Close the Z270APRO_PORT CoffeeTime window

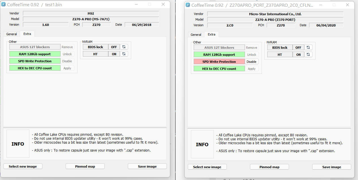tap(348, 5)
